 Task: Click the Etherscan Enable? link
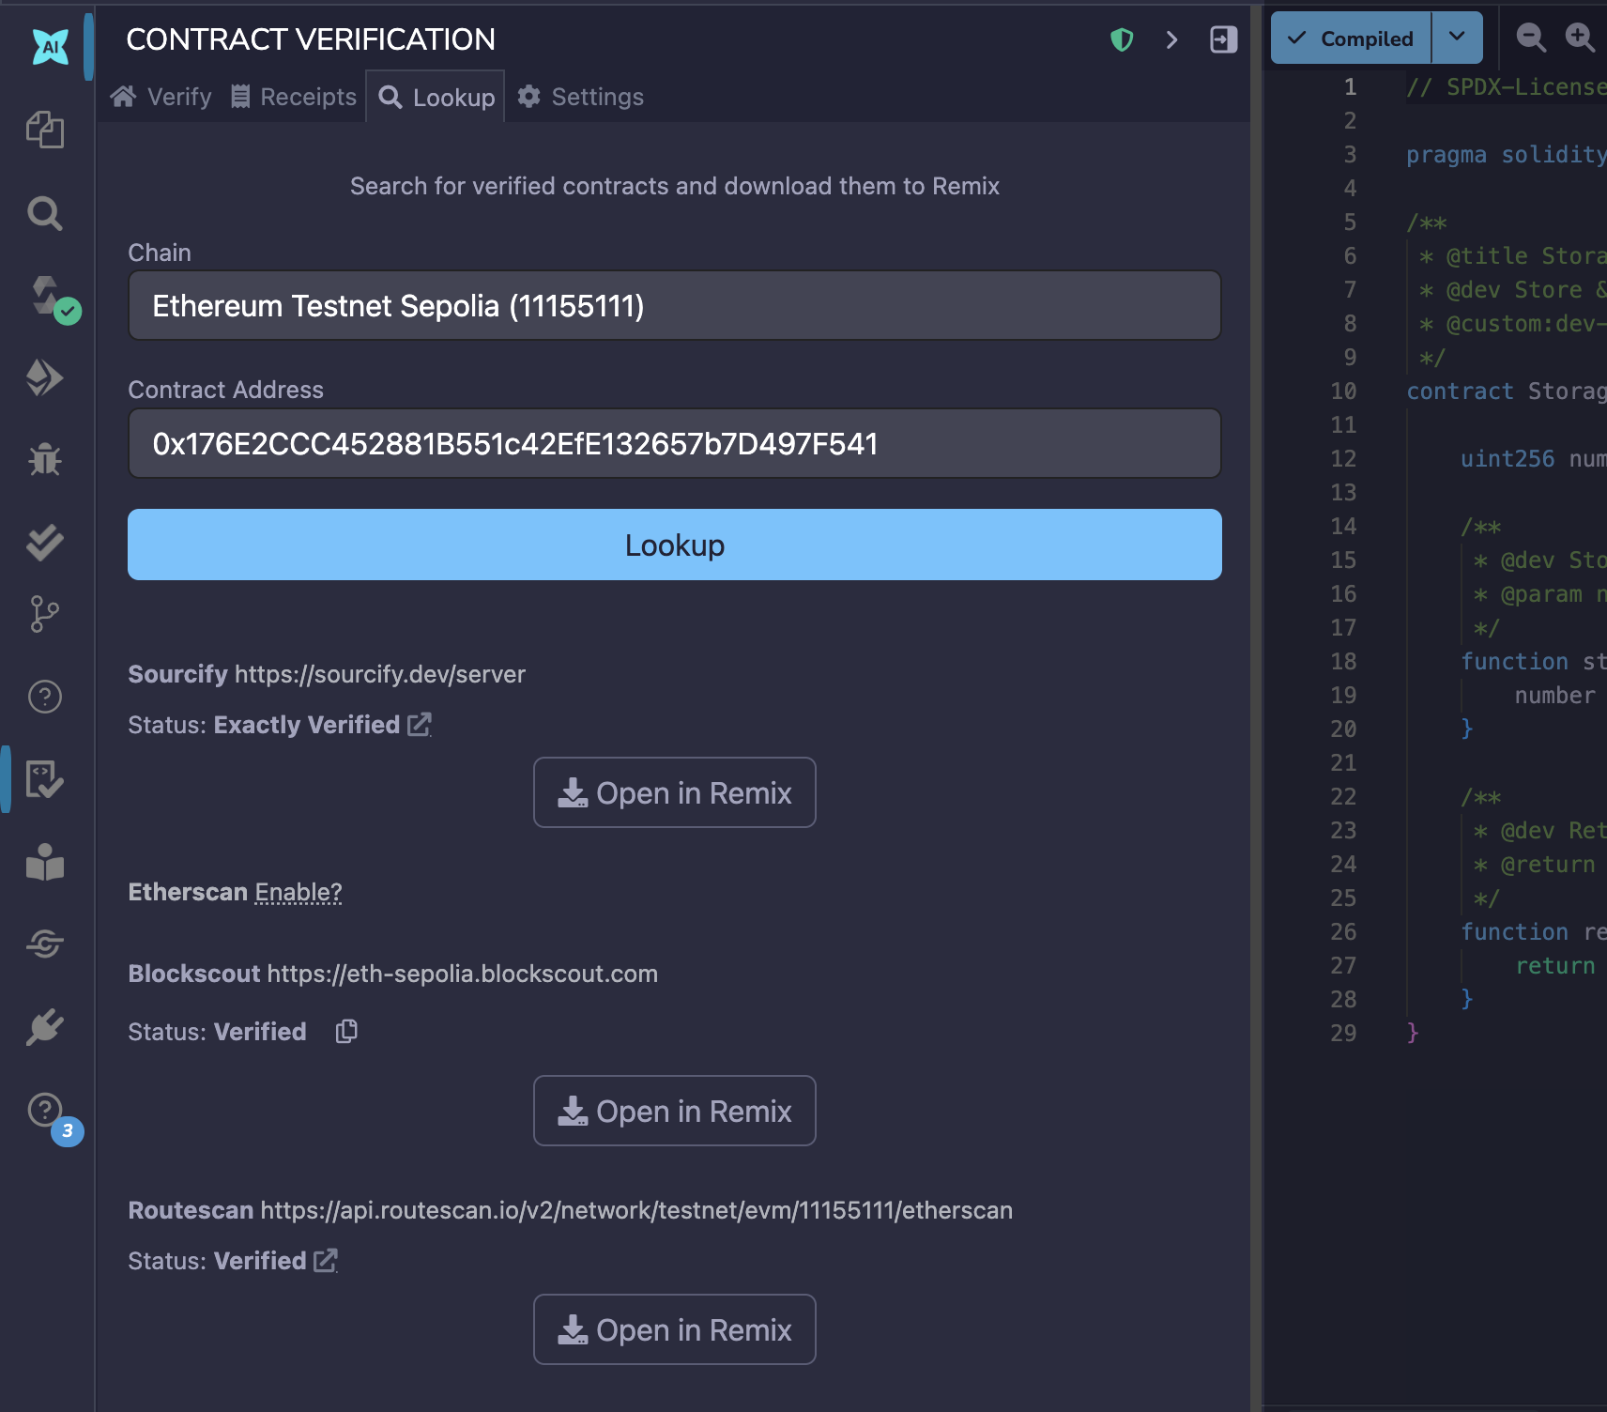point(298,892)
